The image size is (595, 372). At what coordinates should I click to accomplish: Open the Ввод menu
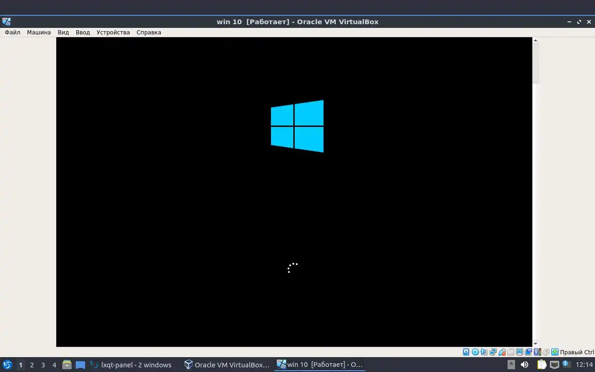pyautogui.click(x=83, y=33)
